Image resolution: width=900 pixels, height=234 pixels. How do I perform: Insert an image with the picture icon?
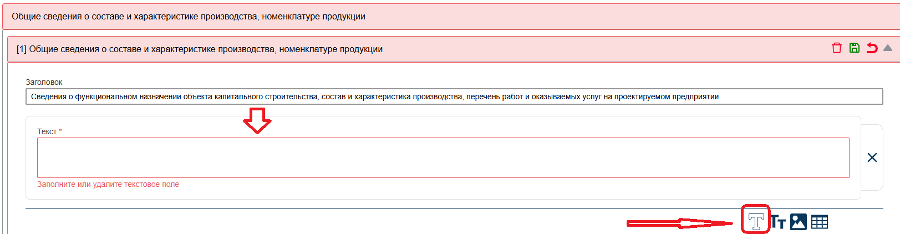click(799, 222)
